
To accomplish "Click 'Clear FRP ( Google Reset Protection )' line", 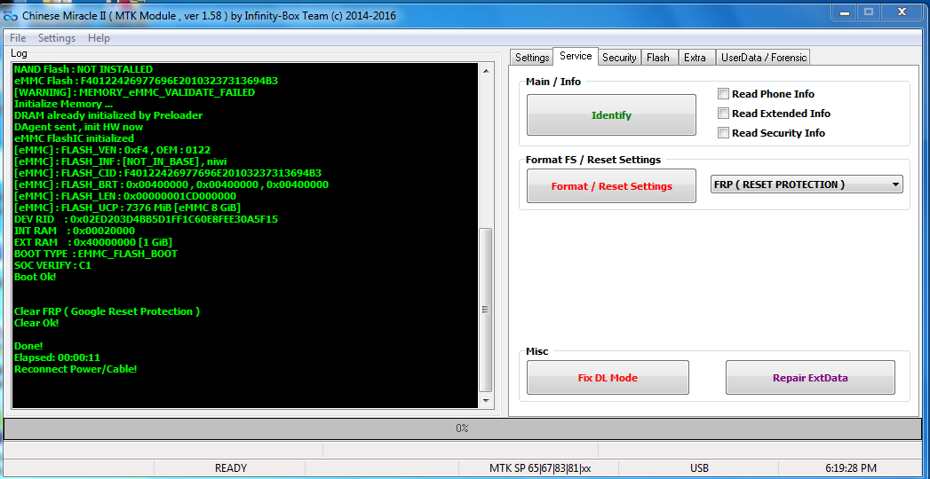I will pyautogui.click(x=107, y=311).
